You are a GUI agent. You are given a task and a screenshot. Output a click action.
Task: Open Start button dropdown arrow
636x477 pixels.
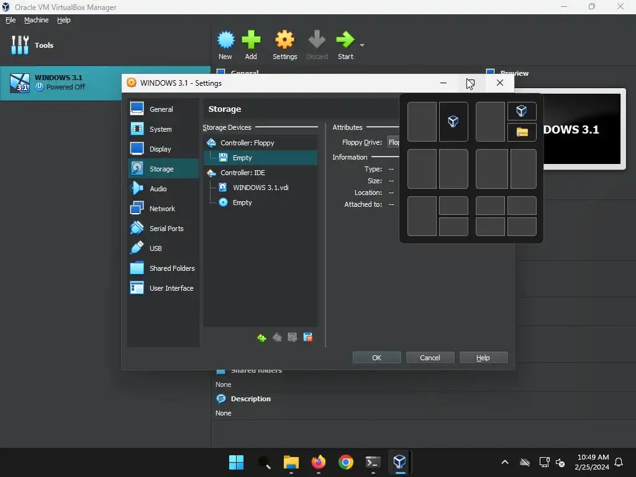point(362,45)
